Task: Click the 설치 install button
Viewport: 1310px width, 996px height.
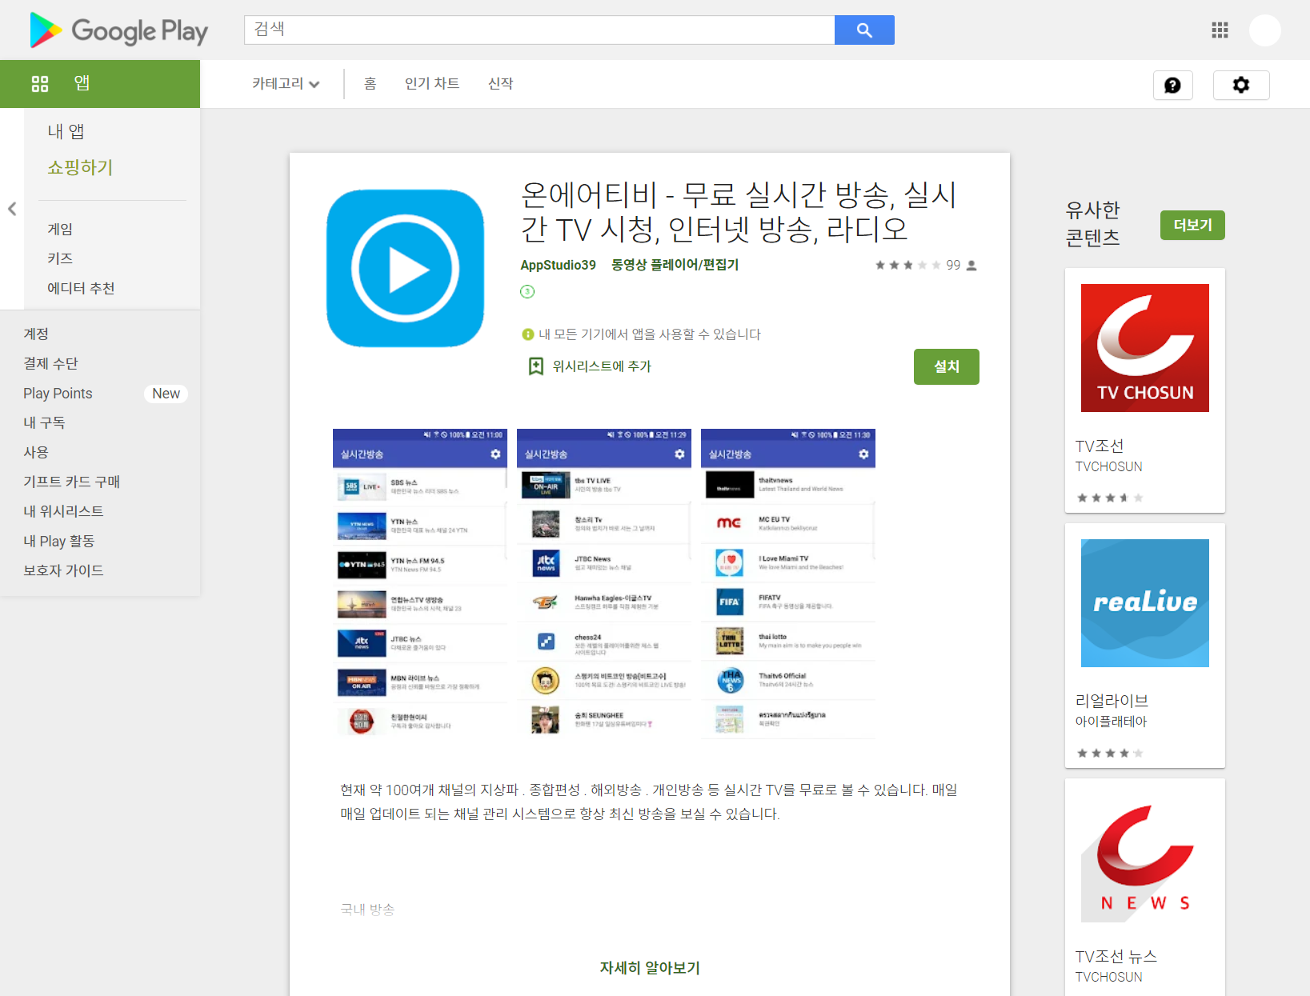Action: (x=947, y=366)
